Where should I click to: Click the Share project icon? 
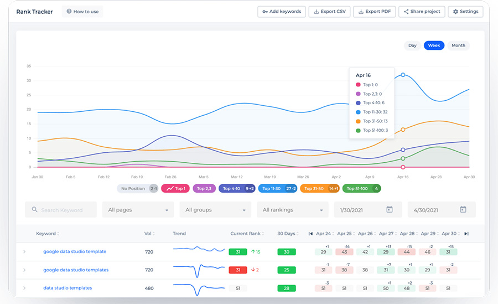pyautogui.click(x=406, y=12)
